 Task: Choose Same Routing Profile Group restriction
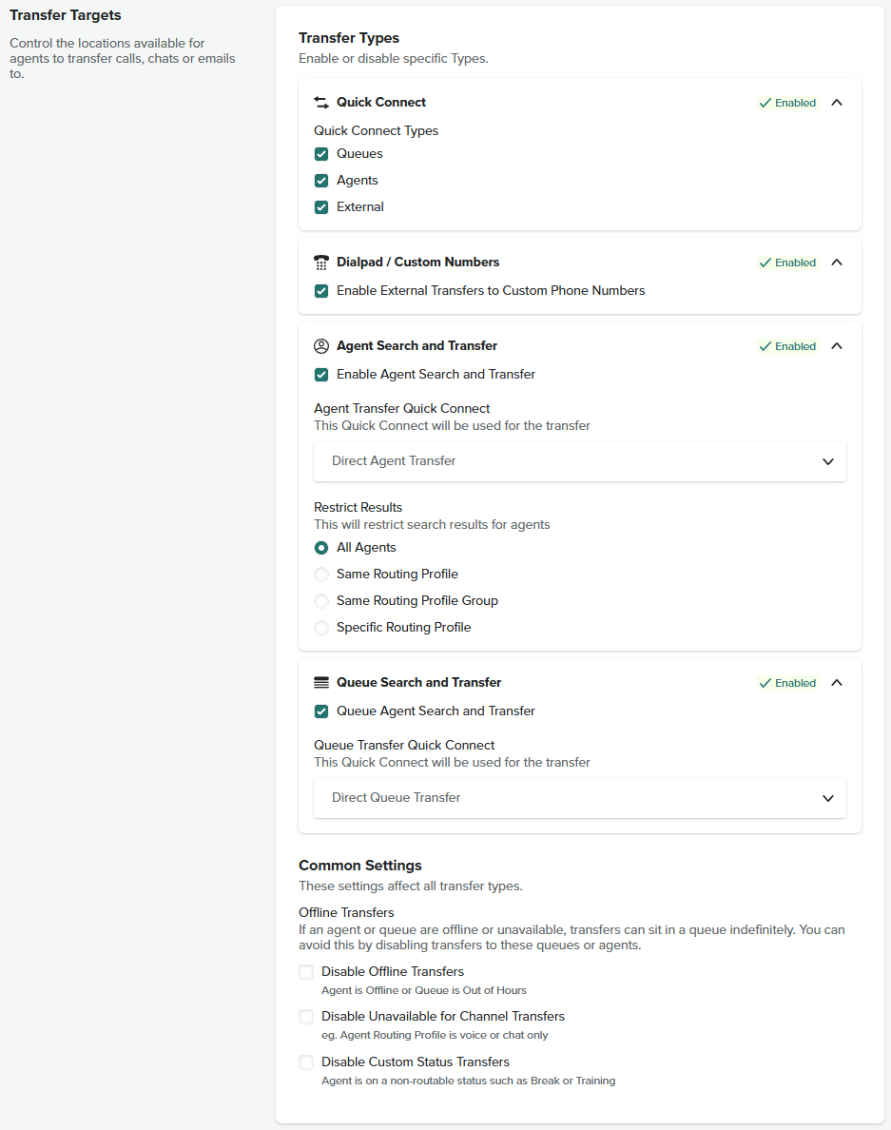[x=321, y=601]
